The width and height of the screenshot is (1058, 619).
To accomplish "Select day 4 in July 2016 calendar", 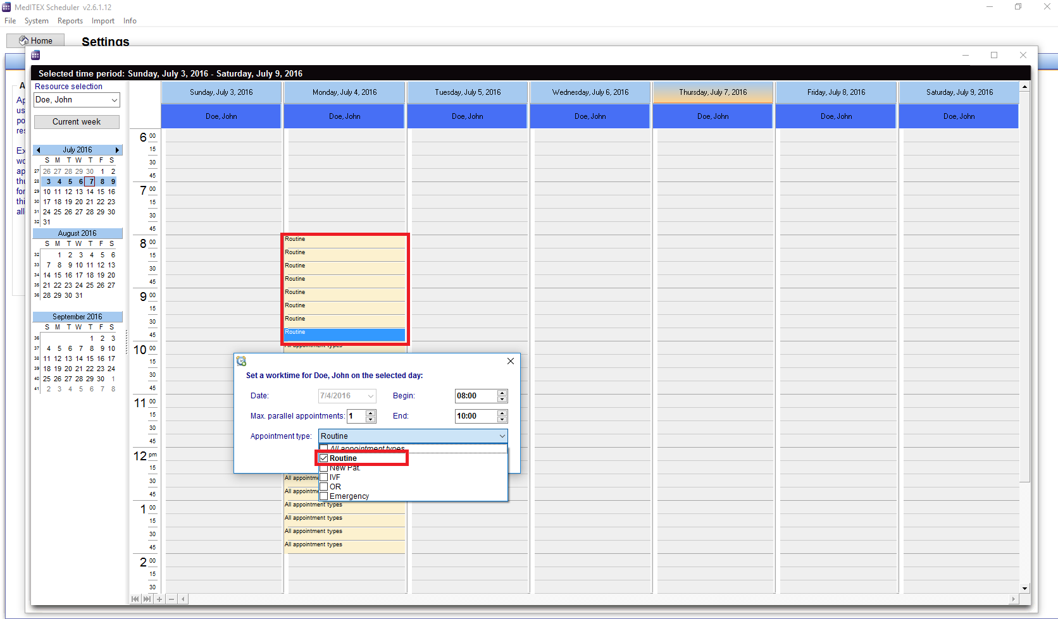I will pyautogui.click(x=59, y=181).
